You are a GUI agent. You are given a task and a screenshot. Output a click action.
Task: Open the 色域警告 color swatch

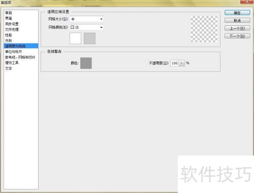pyautogui.click(x=86, y=63)
